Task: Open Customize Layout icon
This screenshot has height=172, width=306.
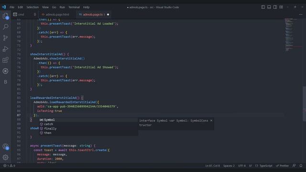Action: pos(281,7)
